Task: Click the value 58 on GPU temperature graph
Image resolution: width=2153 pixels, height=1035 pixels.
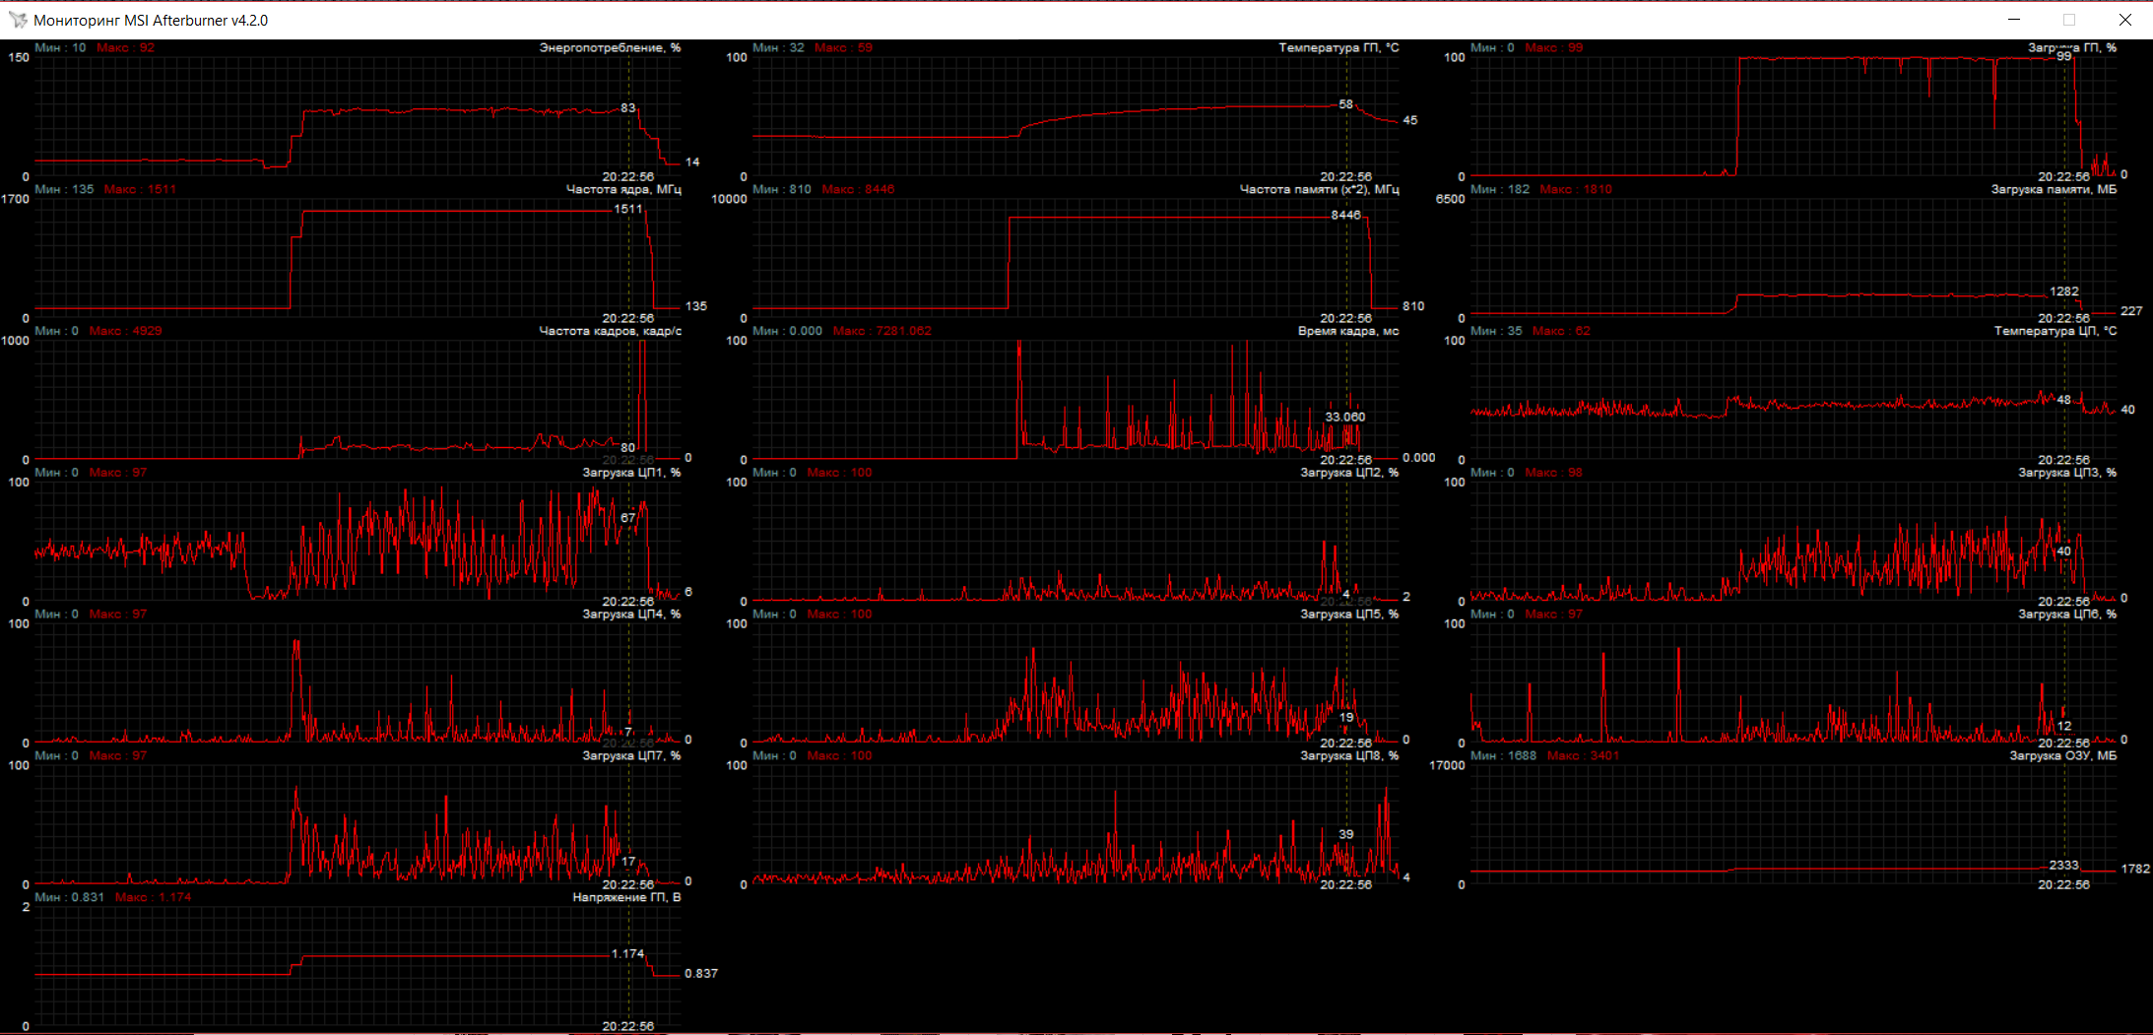Action: pos(1346,104)
